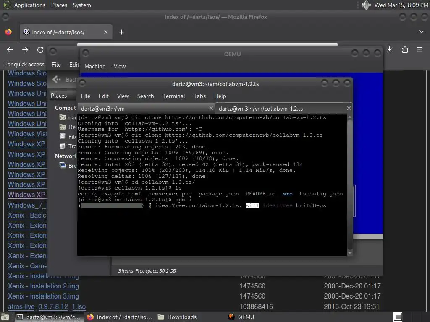Open Firefox hamburger application menu
Viewport: 430px width, 322px height.
[x=420, y=49]
